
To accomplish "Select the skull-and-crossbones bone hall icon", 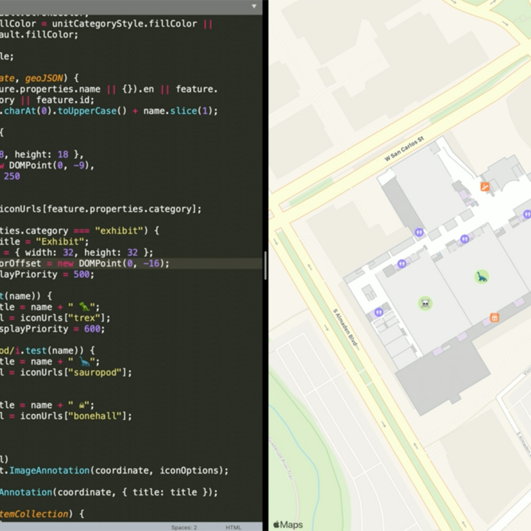I will tap(426, 304).
